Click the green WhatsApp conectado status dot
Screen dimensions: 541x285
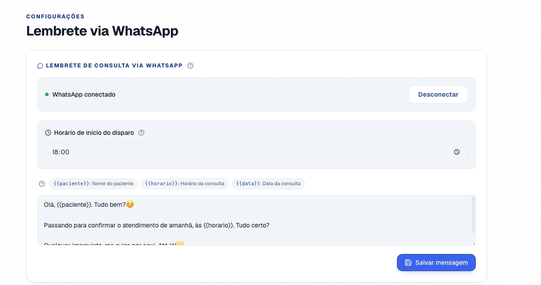47,94
